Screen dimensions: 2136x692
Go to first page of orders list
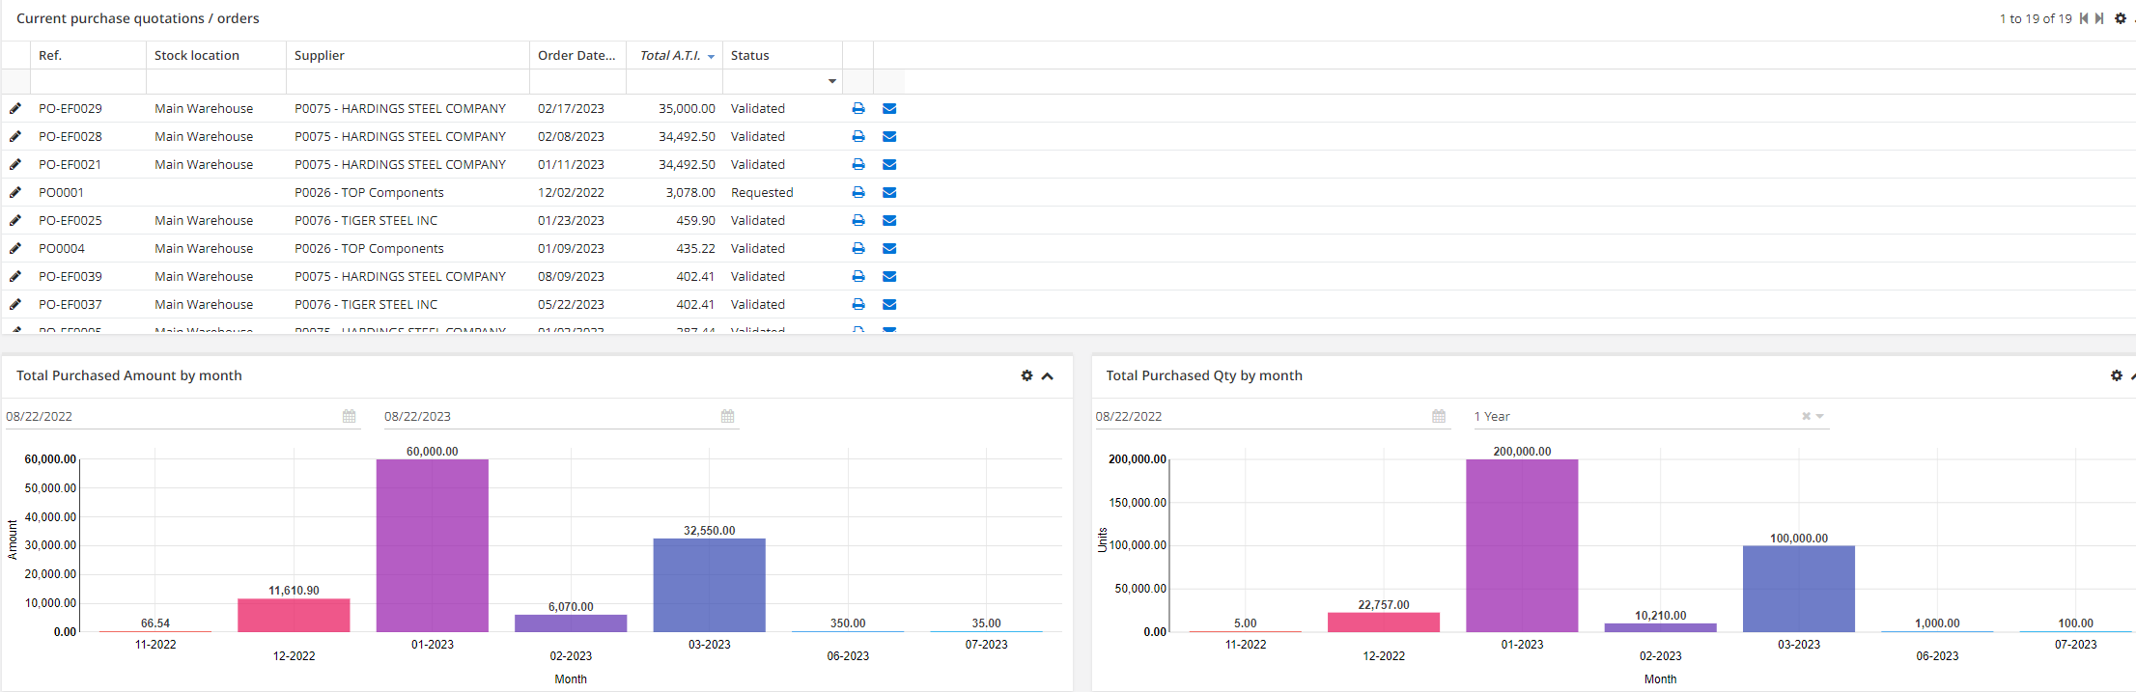(x=2083, y=18)
